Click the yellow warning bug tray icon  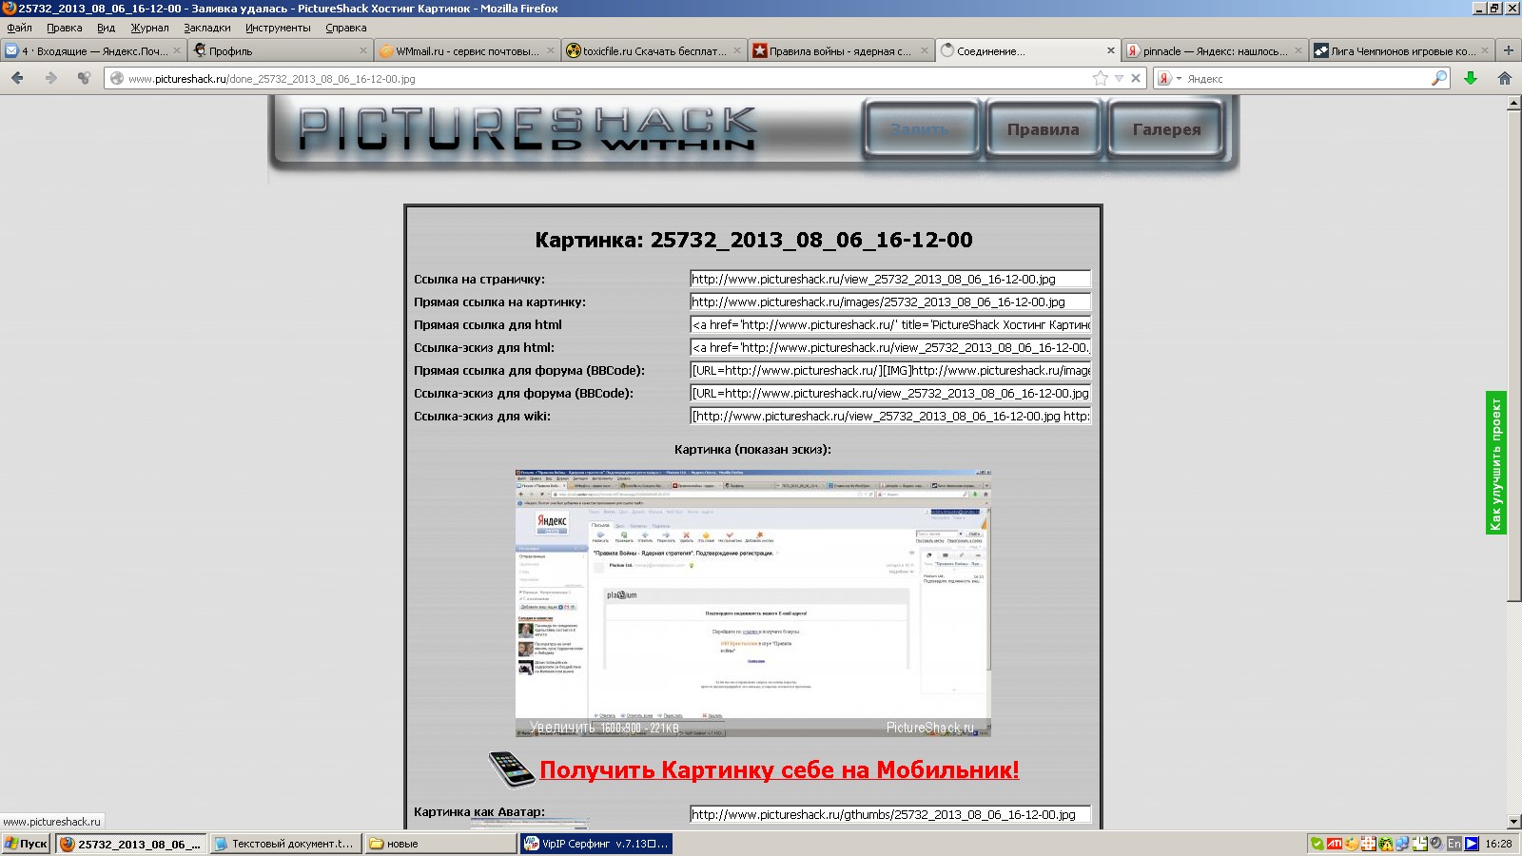point(1386,844)
